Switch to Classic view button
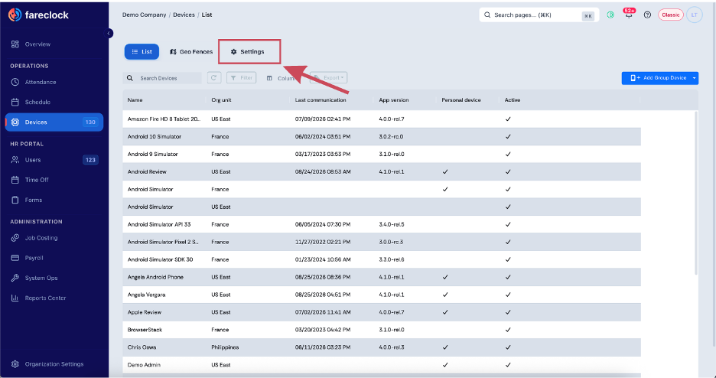The width and height of the screenshot is (716, 378). pyautogui.click(x=670, y=15)
